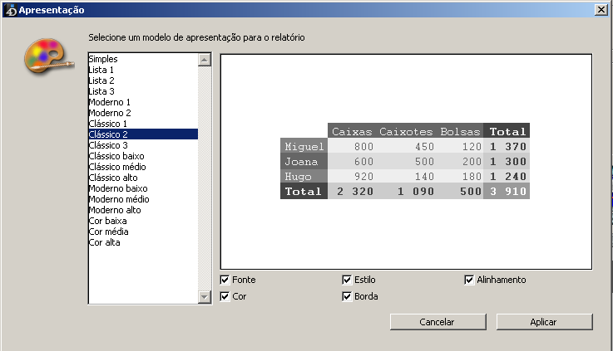
Task: Uncheck the Cor checkbox
Action: coord(225,296)
